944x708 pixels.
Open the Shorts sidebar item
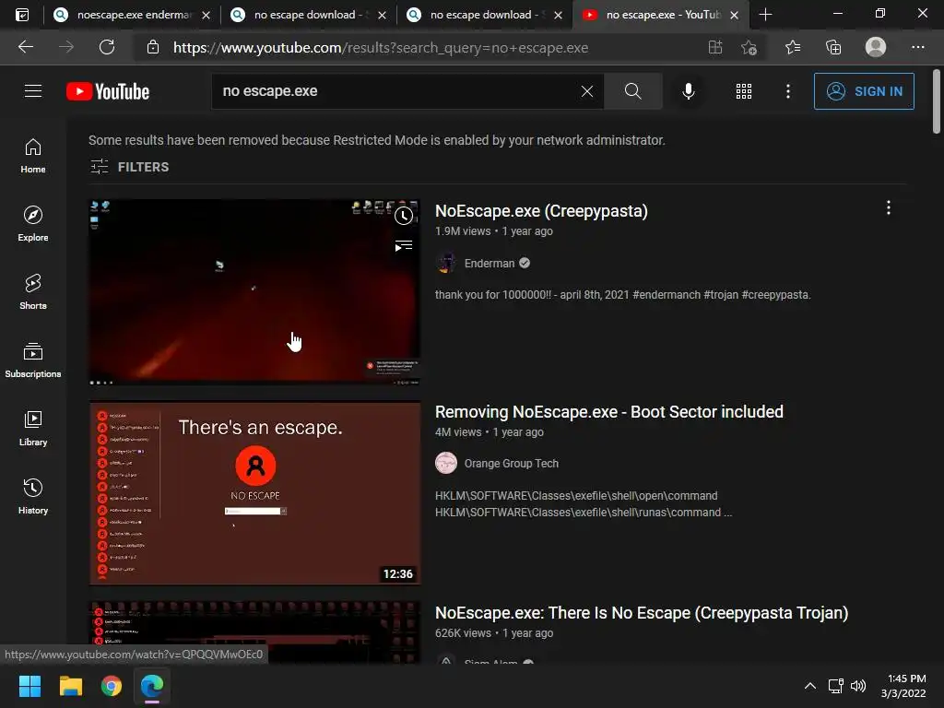pyautogui.click(x=33, y=292)
